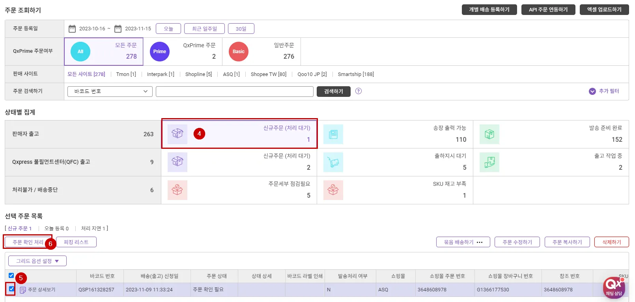Click the 출하지시 대기 cart icon
This screenshot has height=302, width=635.
pos(333,162)
